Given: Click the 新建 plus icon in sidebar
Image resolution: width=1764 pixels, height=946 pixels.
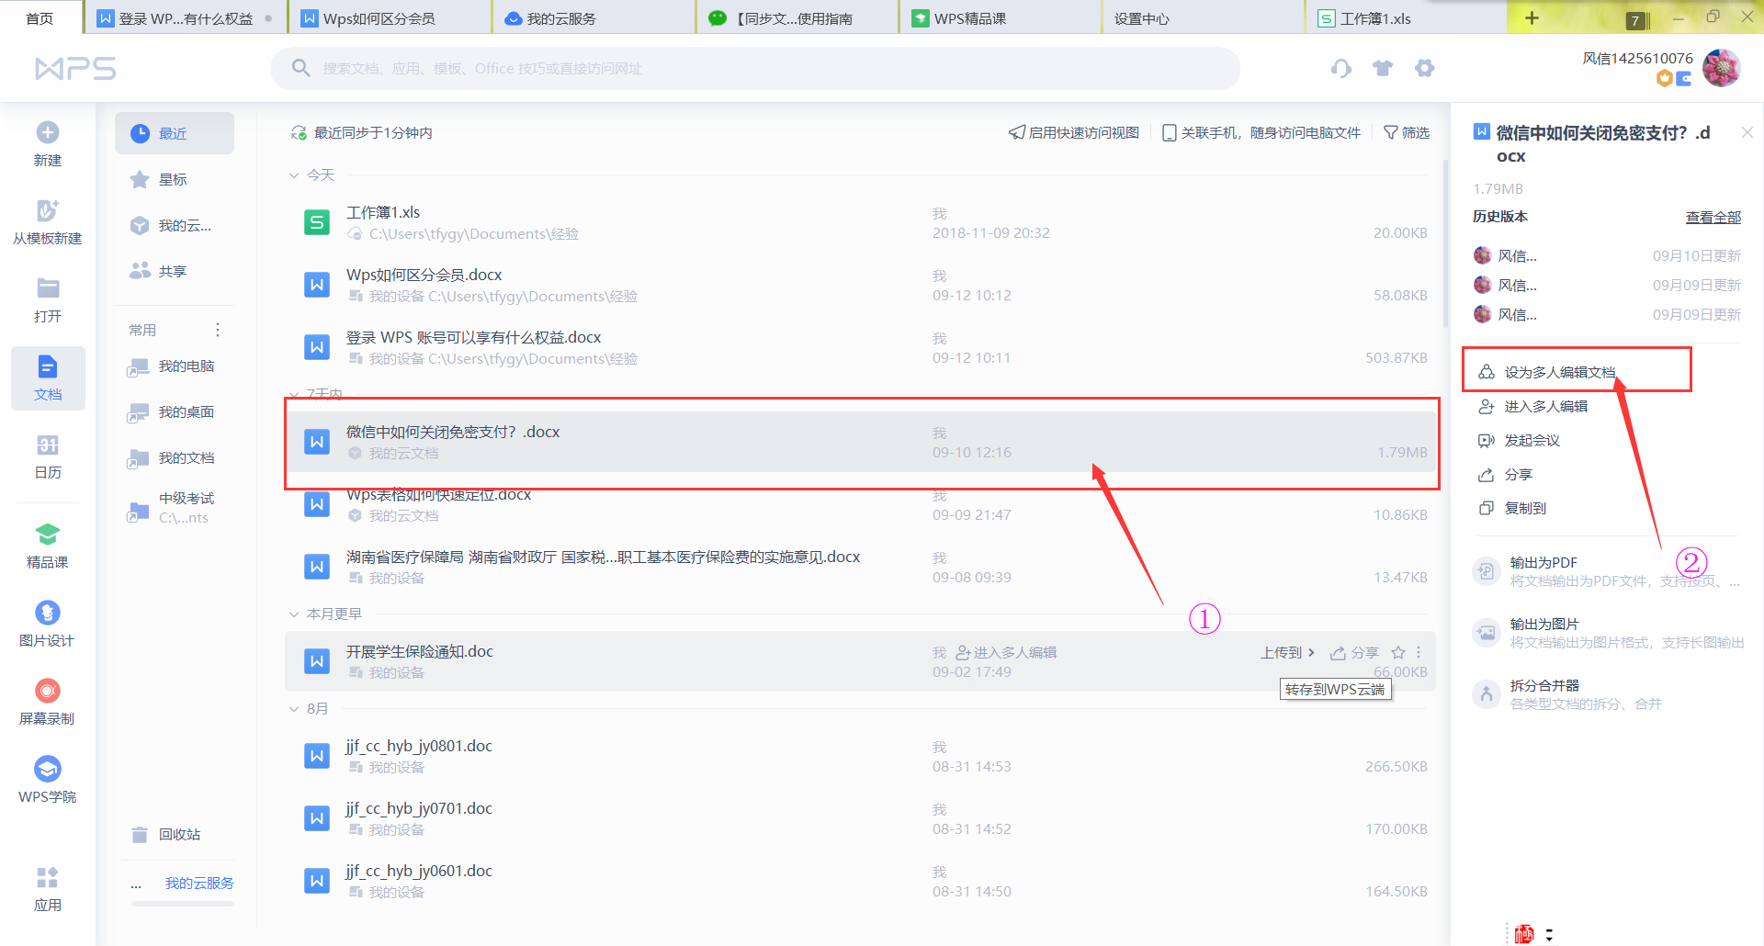Looking at the screenshot, I should pyautogui.click(x=48, y=132).
